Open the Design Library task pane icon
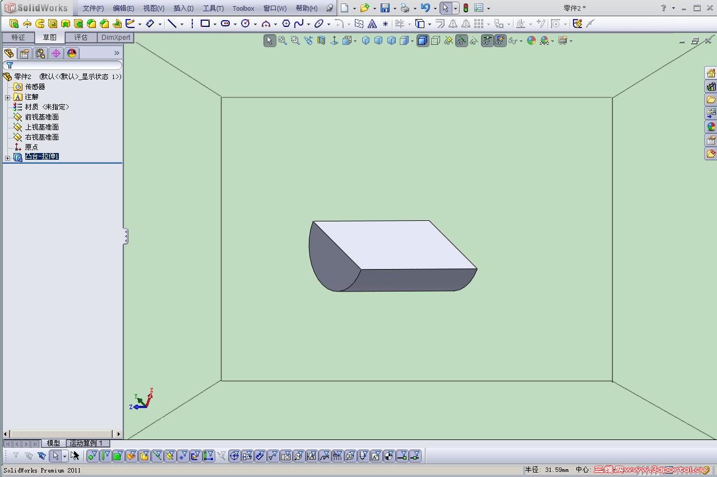717x477 pixels. (711, 86)
